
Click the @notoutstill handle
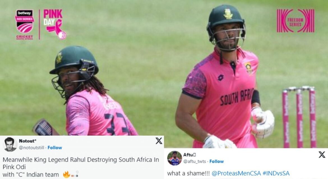(32, 148)
